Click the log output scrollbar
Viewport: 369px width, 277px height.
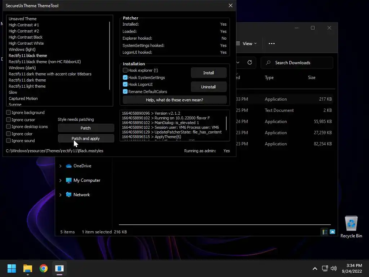[x=226, y=123]
